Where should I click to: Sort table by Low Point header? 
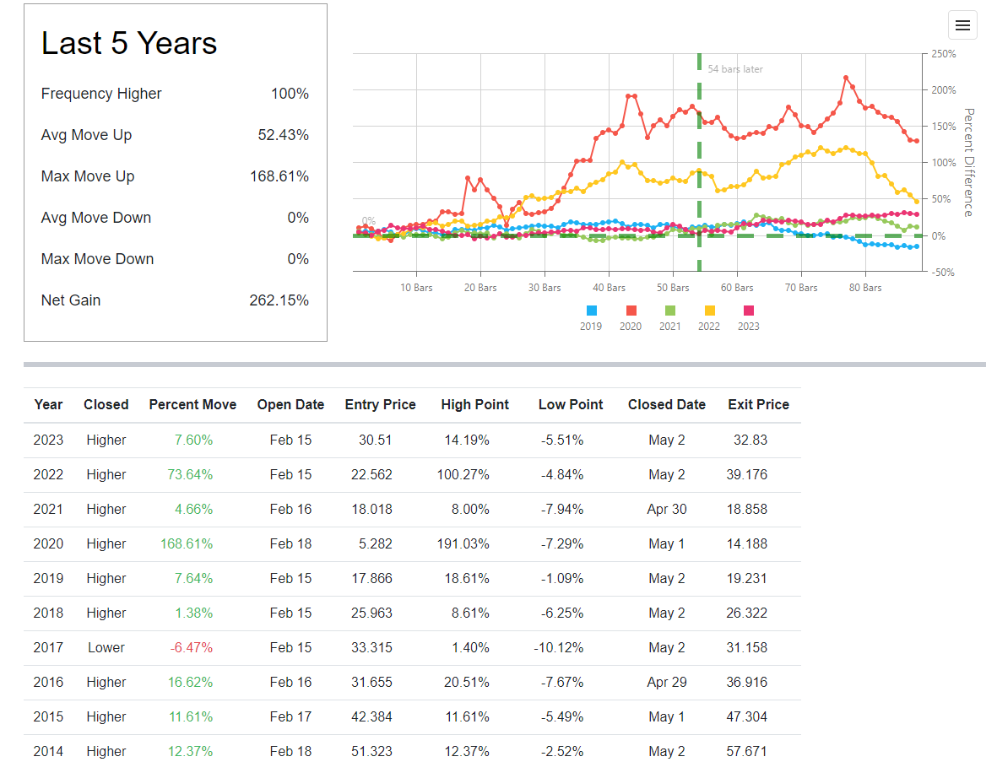(571, 405)
